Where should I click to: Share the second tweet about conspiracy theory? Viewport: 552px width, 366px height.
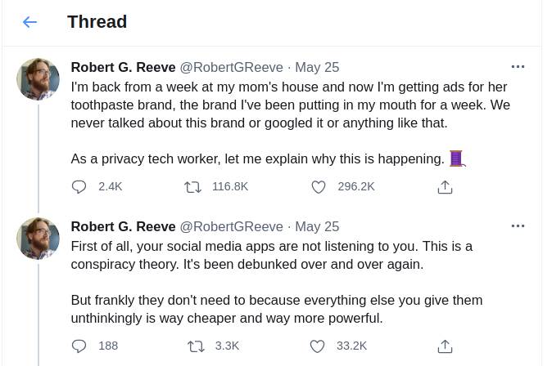coord(445,346)
